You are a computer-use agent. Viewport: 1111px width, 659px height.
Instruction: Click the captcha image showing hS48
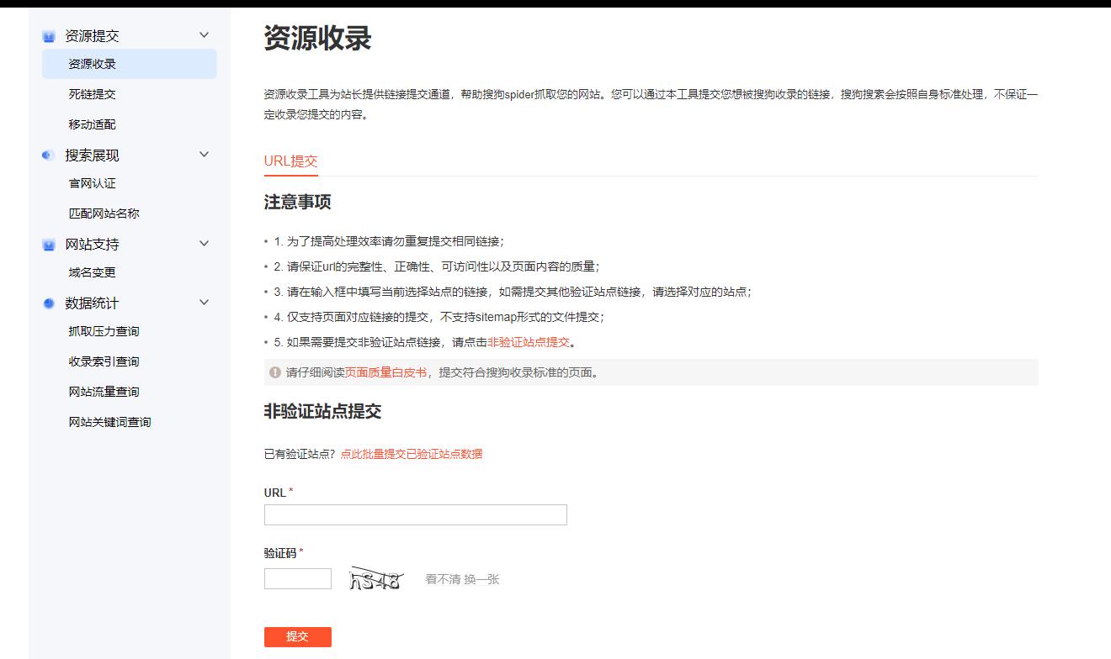376,577
